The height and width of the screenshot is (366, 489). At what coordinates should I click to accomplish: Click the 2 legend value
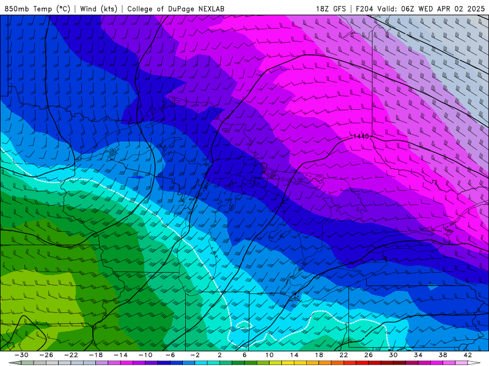pos(220,355)
